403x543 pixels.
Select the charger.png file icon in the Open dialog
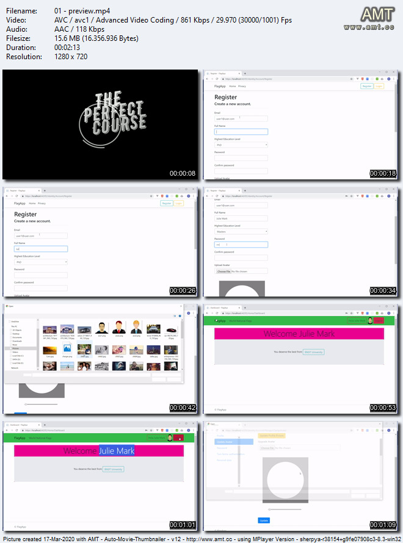click(x=67, y=349)
